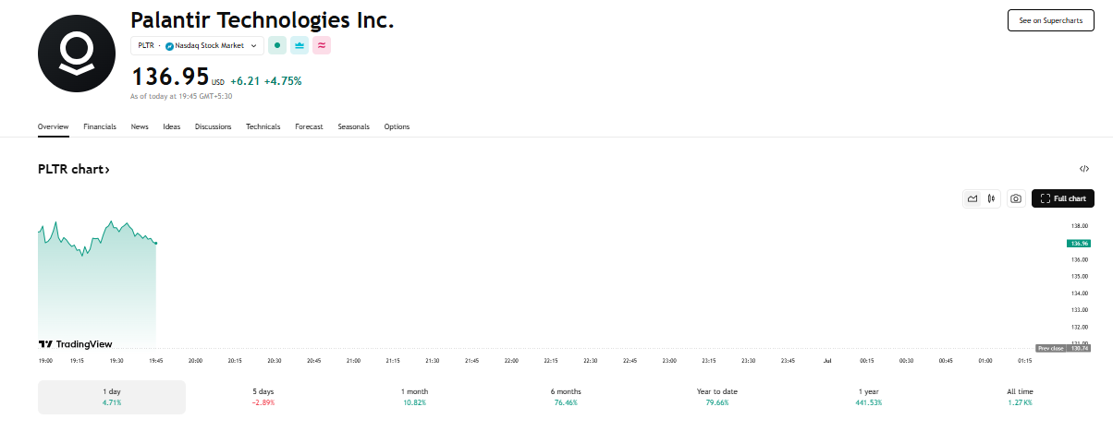Click the See on Supercharts button
The image size is (1113, 431).
pyautogui.click(x=1050, y=20)
